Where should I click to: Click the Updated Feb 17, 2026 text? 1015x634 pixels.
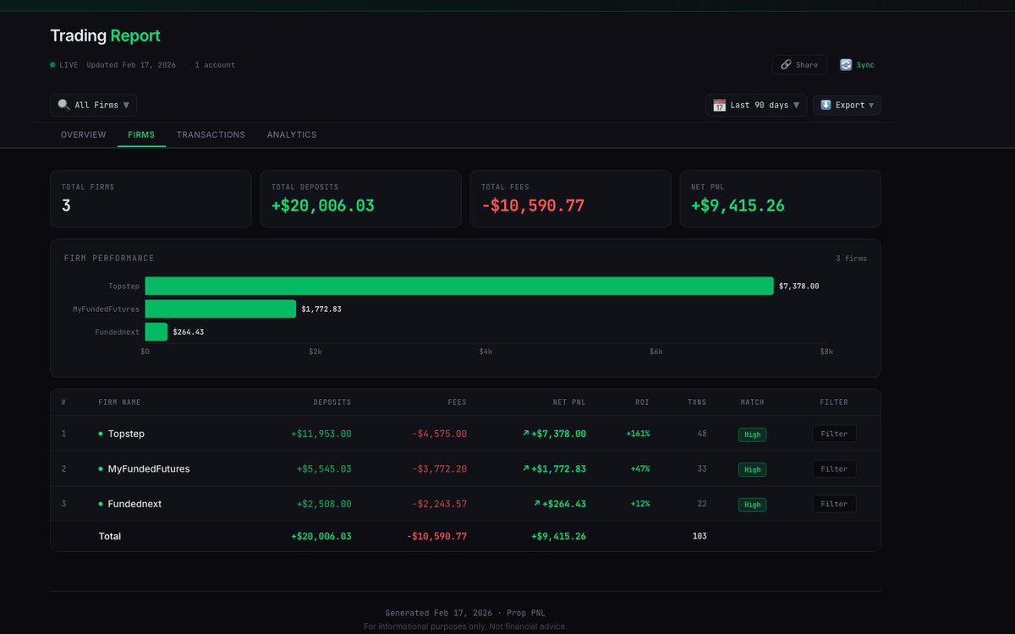pyautogui.click(x=131, y=65)
